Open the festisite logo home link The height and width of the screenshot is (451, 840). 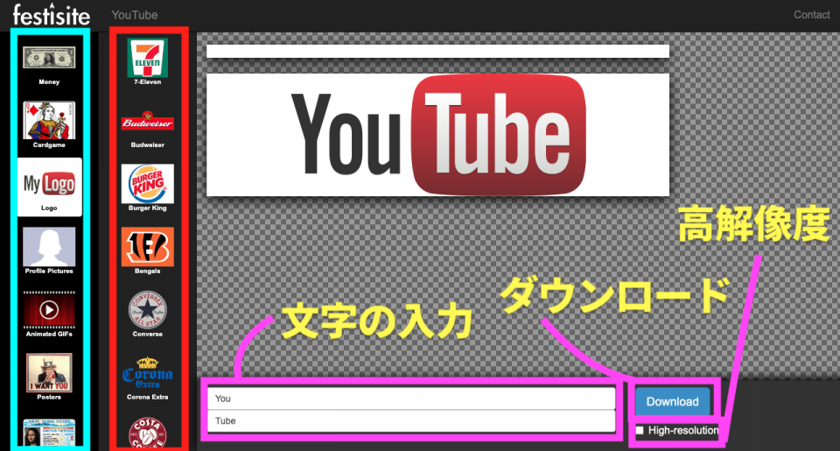(x=51, y=15)
